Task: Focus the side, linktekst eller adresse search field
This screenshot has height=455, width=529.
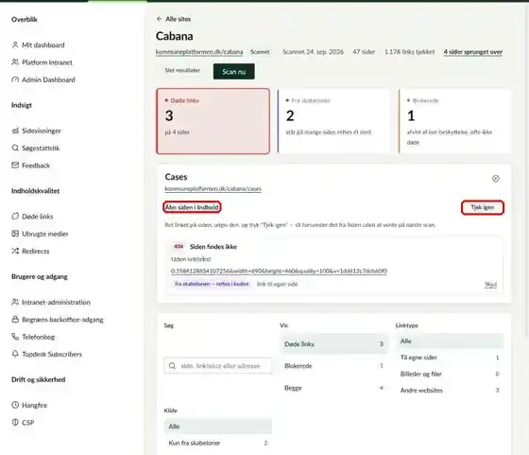Action: [217, 365]
